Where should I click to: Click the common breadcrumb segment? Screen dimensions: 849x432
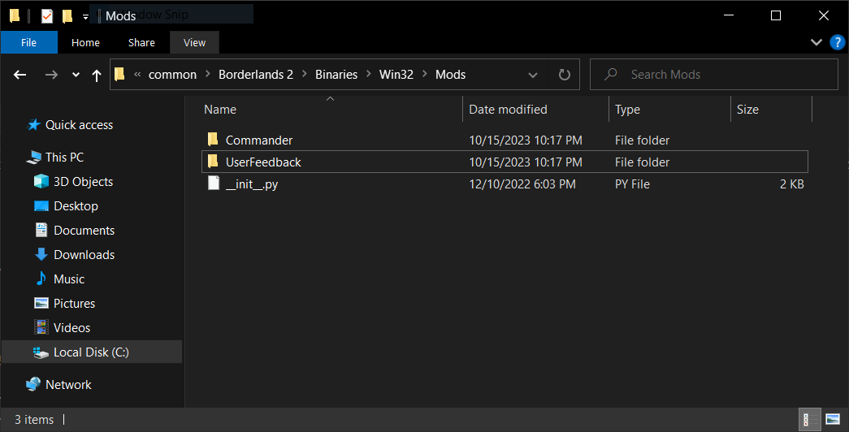172,75
